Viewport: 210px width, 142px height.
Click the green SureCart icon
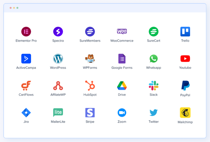pyautogui.click(x=154, y=31)
